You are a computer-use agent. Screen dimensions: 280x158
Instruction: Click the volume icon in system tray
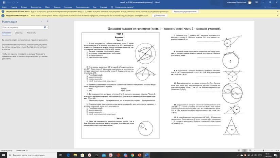pyautogui.click(x=256, y=155)
